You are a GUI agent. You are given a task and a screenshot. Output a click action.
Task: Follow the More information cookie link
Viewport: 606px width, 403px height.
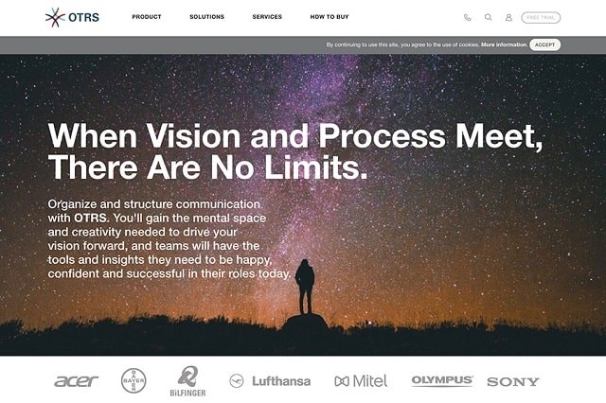coord(504,44)
